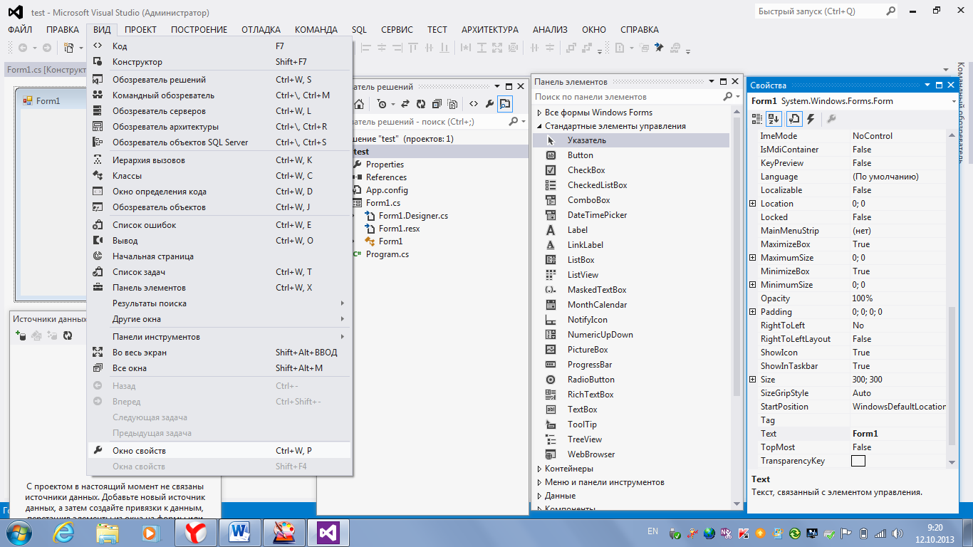Select the CheckBox control in Toolbox
This screenshot has height=547, width=973.
[x=631, y=170]
